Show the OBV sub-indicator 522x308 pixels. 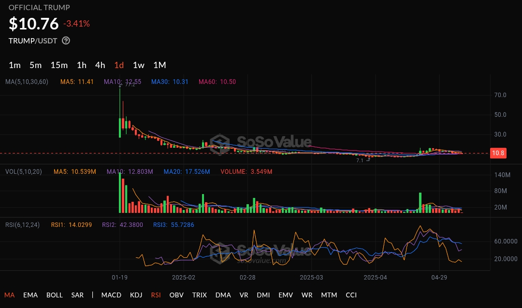(x=176, y=295)
